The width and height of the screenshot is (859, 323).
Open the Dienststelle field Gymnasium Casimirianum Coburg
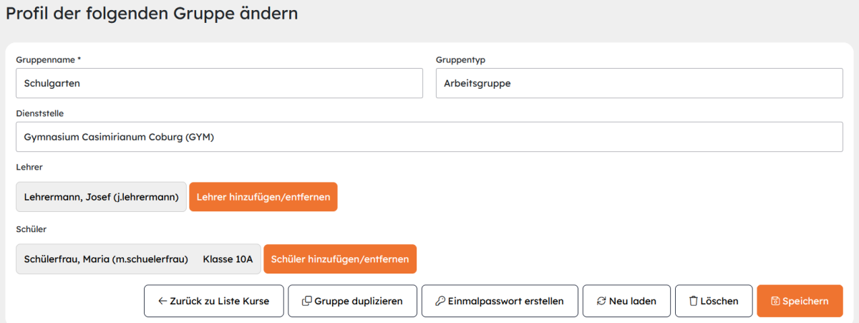coord(429,137)
